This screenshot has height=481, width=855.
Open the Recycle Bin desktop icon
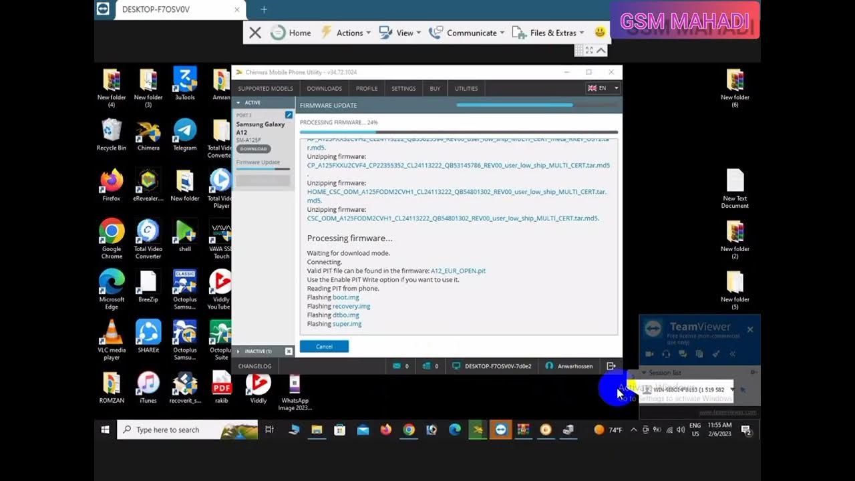click(112, 134)
